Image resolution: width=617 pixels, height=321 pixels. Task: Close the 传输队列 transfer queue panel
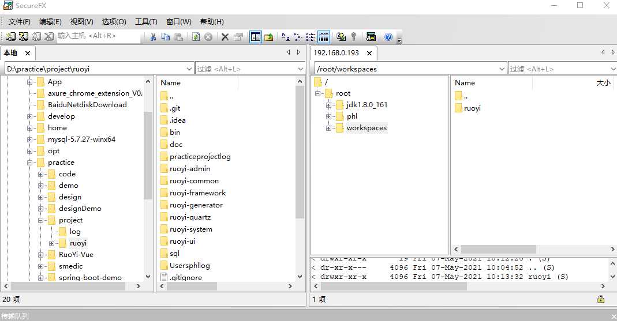(x=614, y=316)
